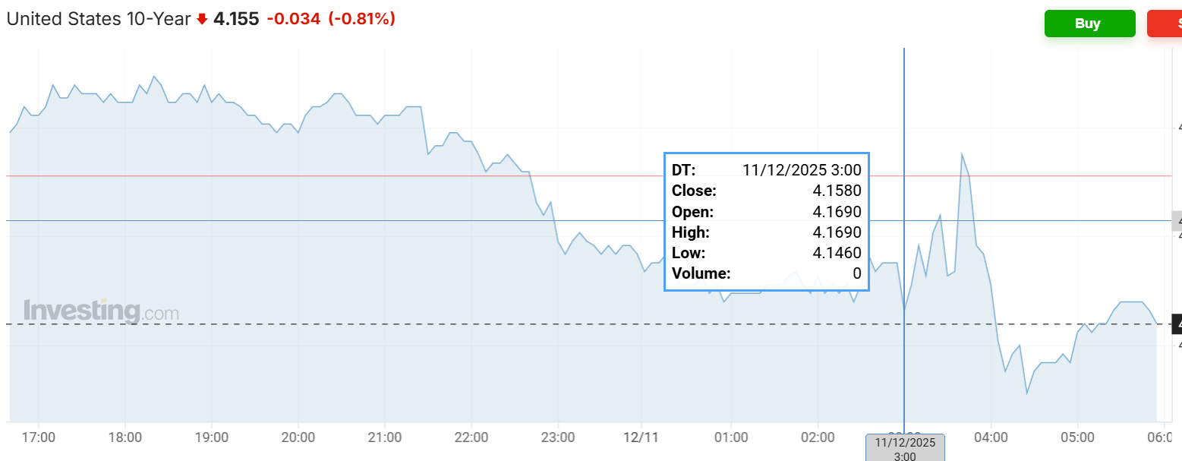Click the crosshair date label 11/12/2025 3:00
The image size is (1182, 461).
tap(905, 448)
